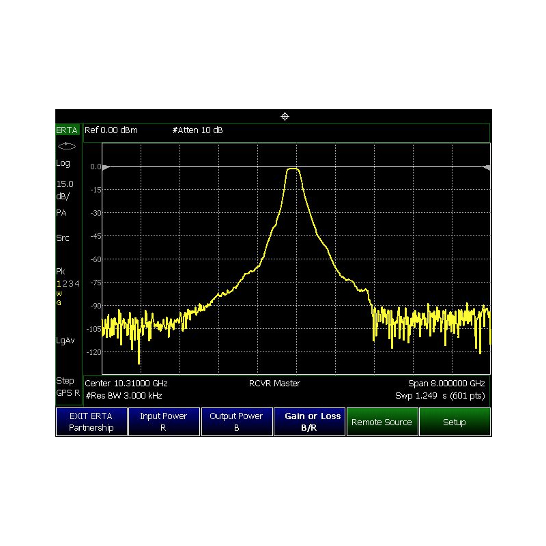The image size is (546, 546).
Task: Click the Center 10.31000 GHz field
Action: pyautogui.click(x=126, y=384)
